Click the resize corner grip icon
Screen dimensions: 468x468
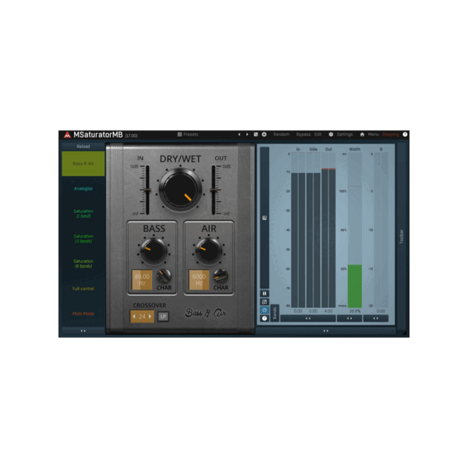tap(404, 332)
